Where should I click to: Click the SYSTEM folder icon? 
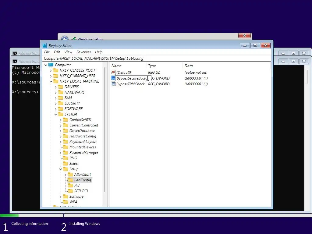pyautogui.click(x=61, y=114)
